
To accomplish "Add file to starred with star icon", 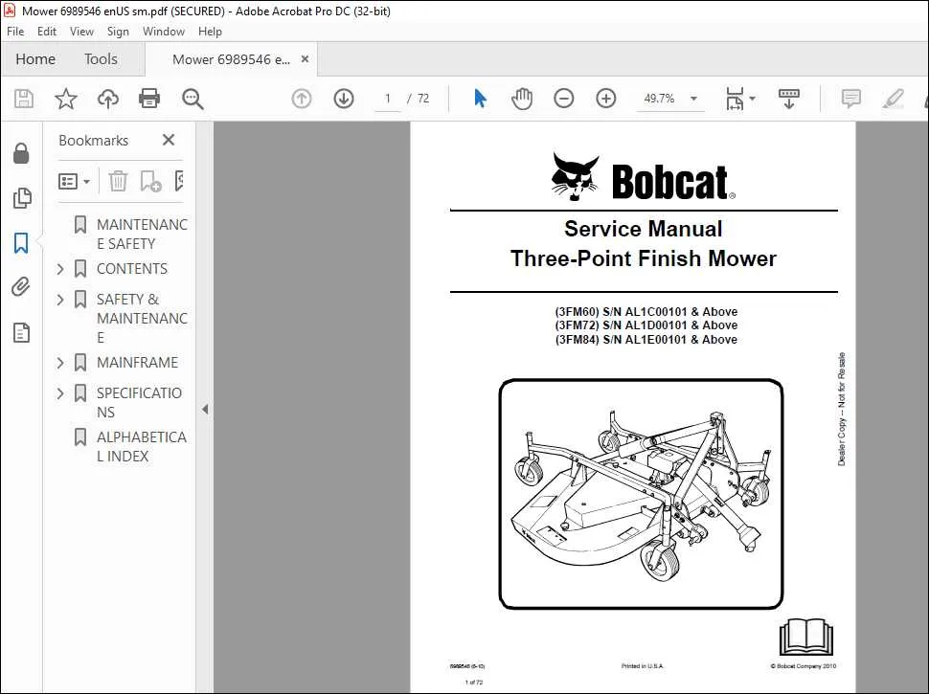I will [66, 99].
